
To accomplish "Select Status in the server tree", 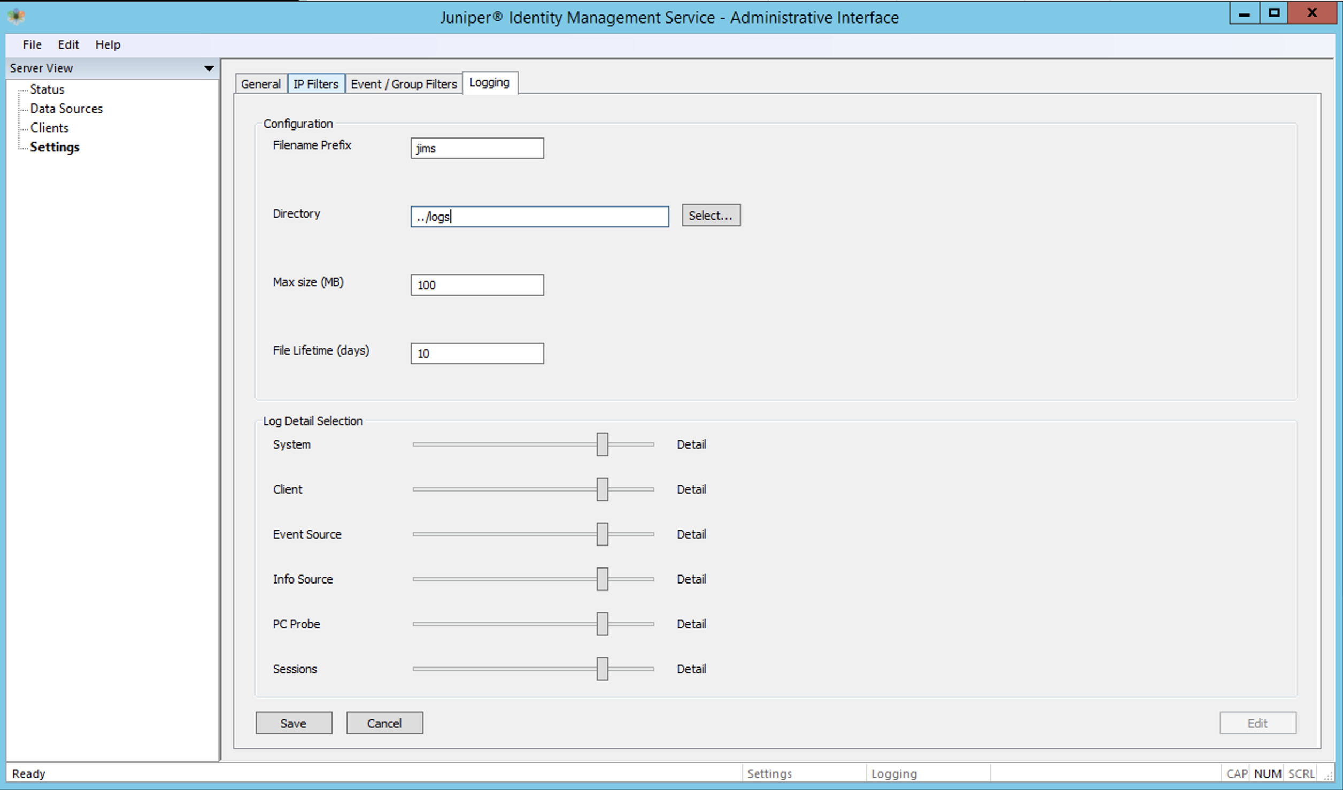I will [47, 89].
